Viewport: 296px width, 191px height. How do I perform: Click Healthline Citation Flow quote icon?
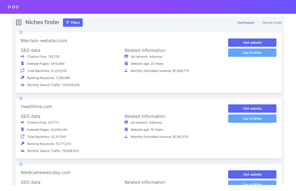[23, 123]
